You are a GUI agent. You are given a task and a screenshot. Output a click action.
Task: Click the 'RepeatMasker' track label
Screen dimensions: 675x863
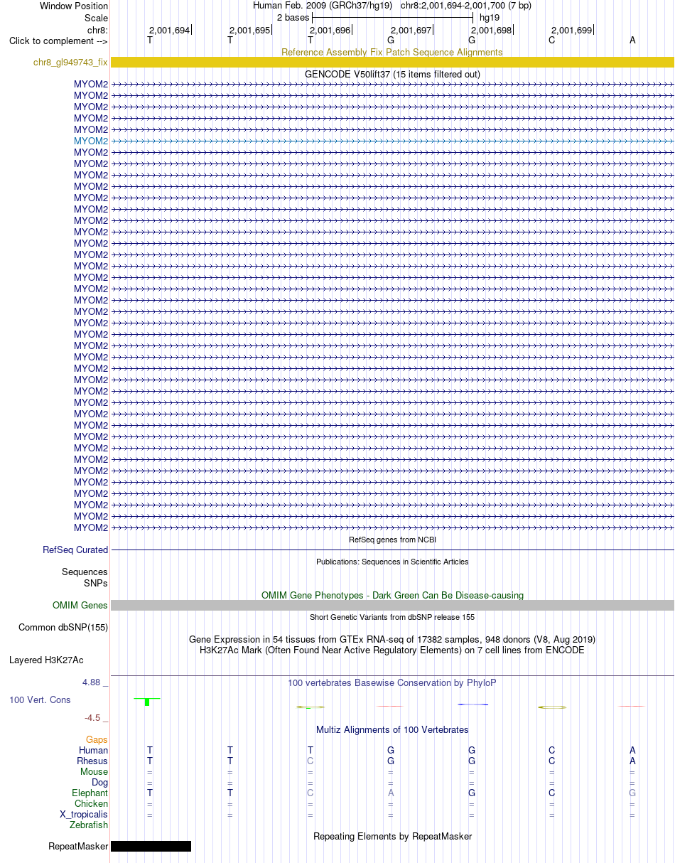tap(78, 847)
